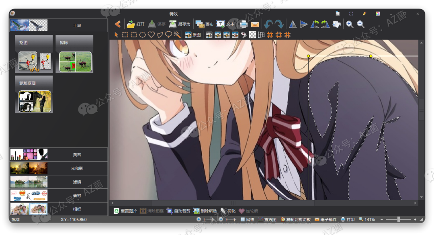Click the perspective grid icon
The image size is (434, 235).
tap(261, 35)
